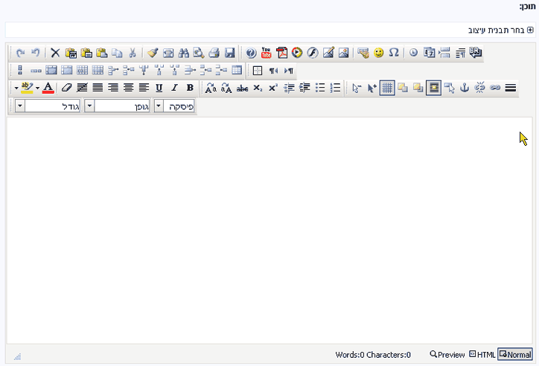Set left-to-right paragraph direction
The width and height of the screenshot is (539, 366).
coord(289,71)
